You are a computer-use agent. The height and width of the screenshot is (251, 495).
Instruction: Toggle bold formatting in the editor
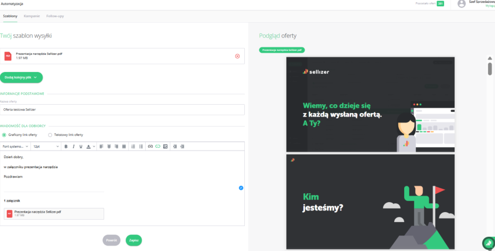coord(66,146)
